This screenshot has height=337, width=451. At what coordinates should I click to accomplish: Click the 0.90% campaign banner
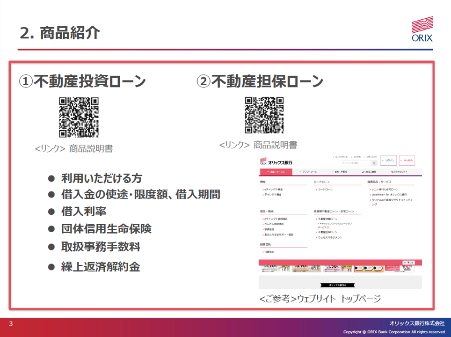click(306, 269)
